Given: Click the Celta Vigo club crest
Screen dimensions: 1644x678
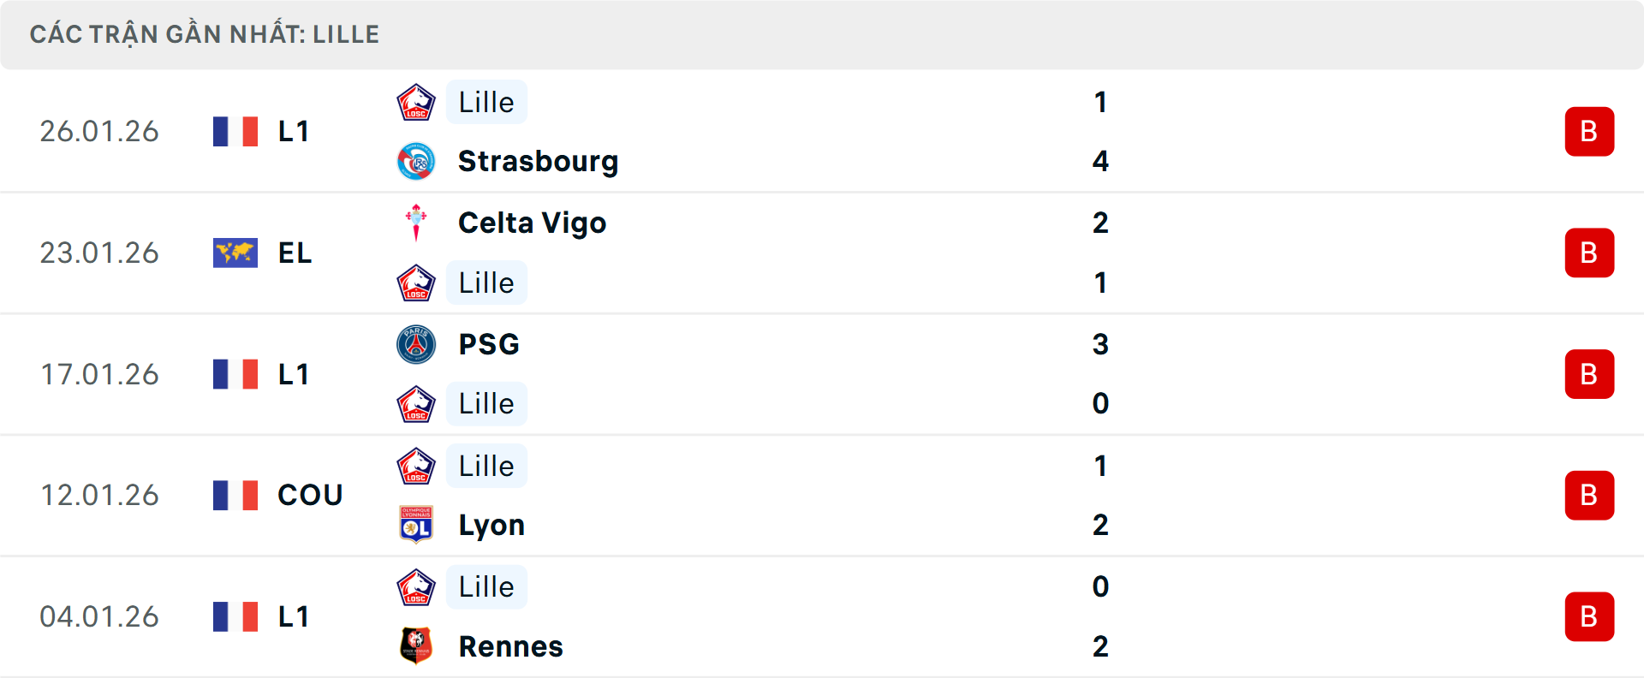Looking at the screenshot, I should point(416,223).
